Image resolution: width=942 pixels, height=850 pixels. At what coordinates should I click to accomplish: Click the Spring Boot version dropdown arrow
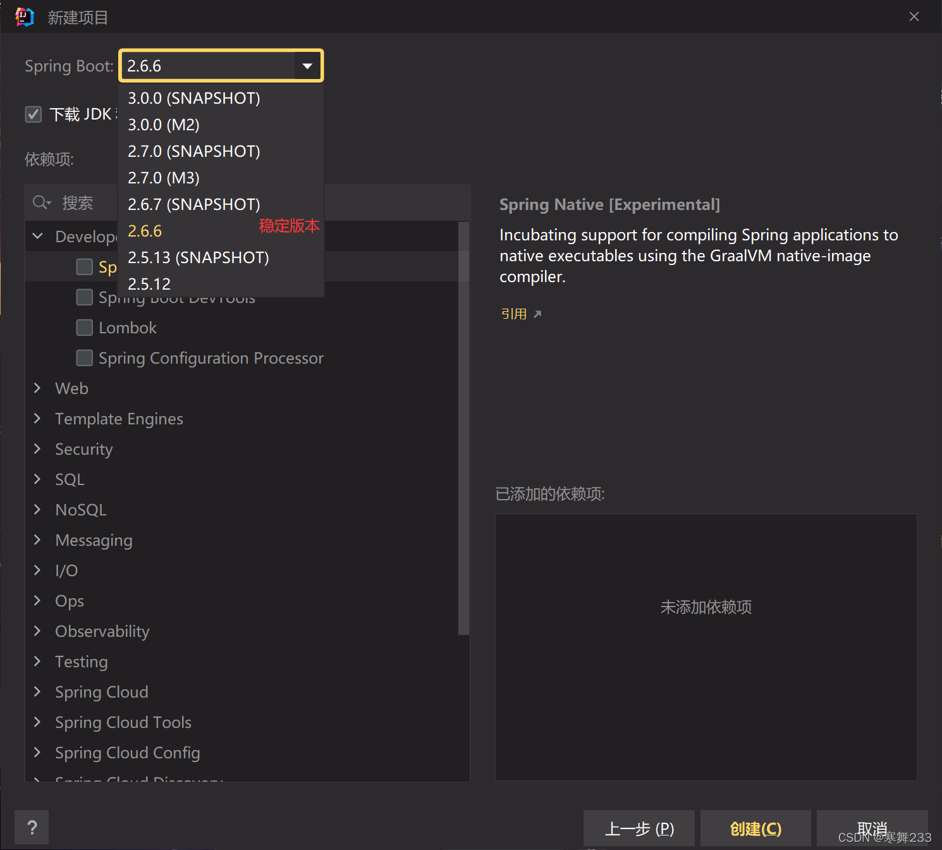307,66
